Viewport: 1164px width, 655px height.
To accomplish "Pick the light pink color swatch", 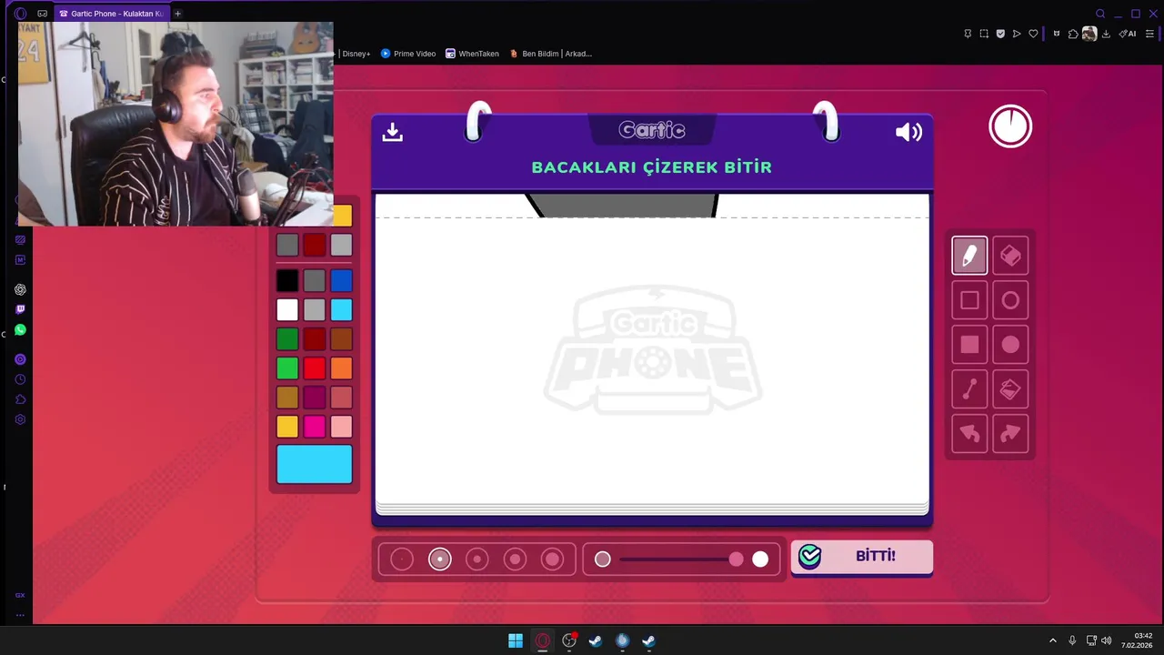I will (x=341, y=427).
